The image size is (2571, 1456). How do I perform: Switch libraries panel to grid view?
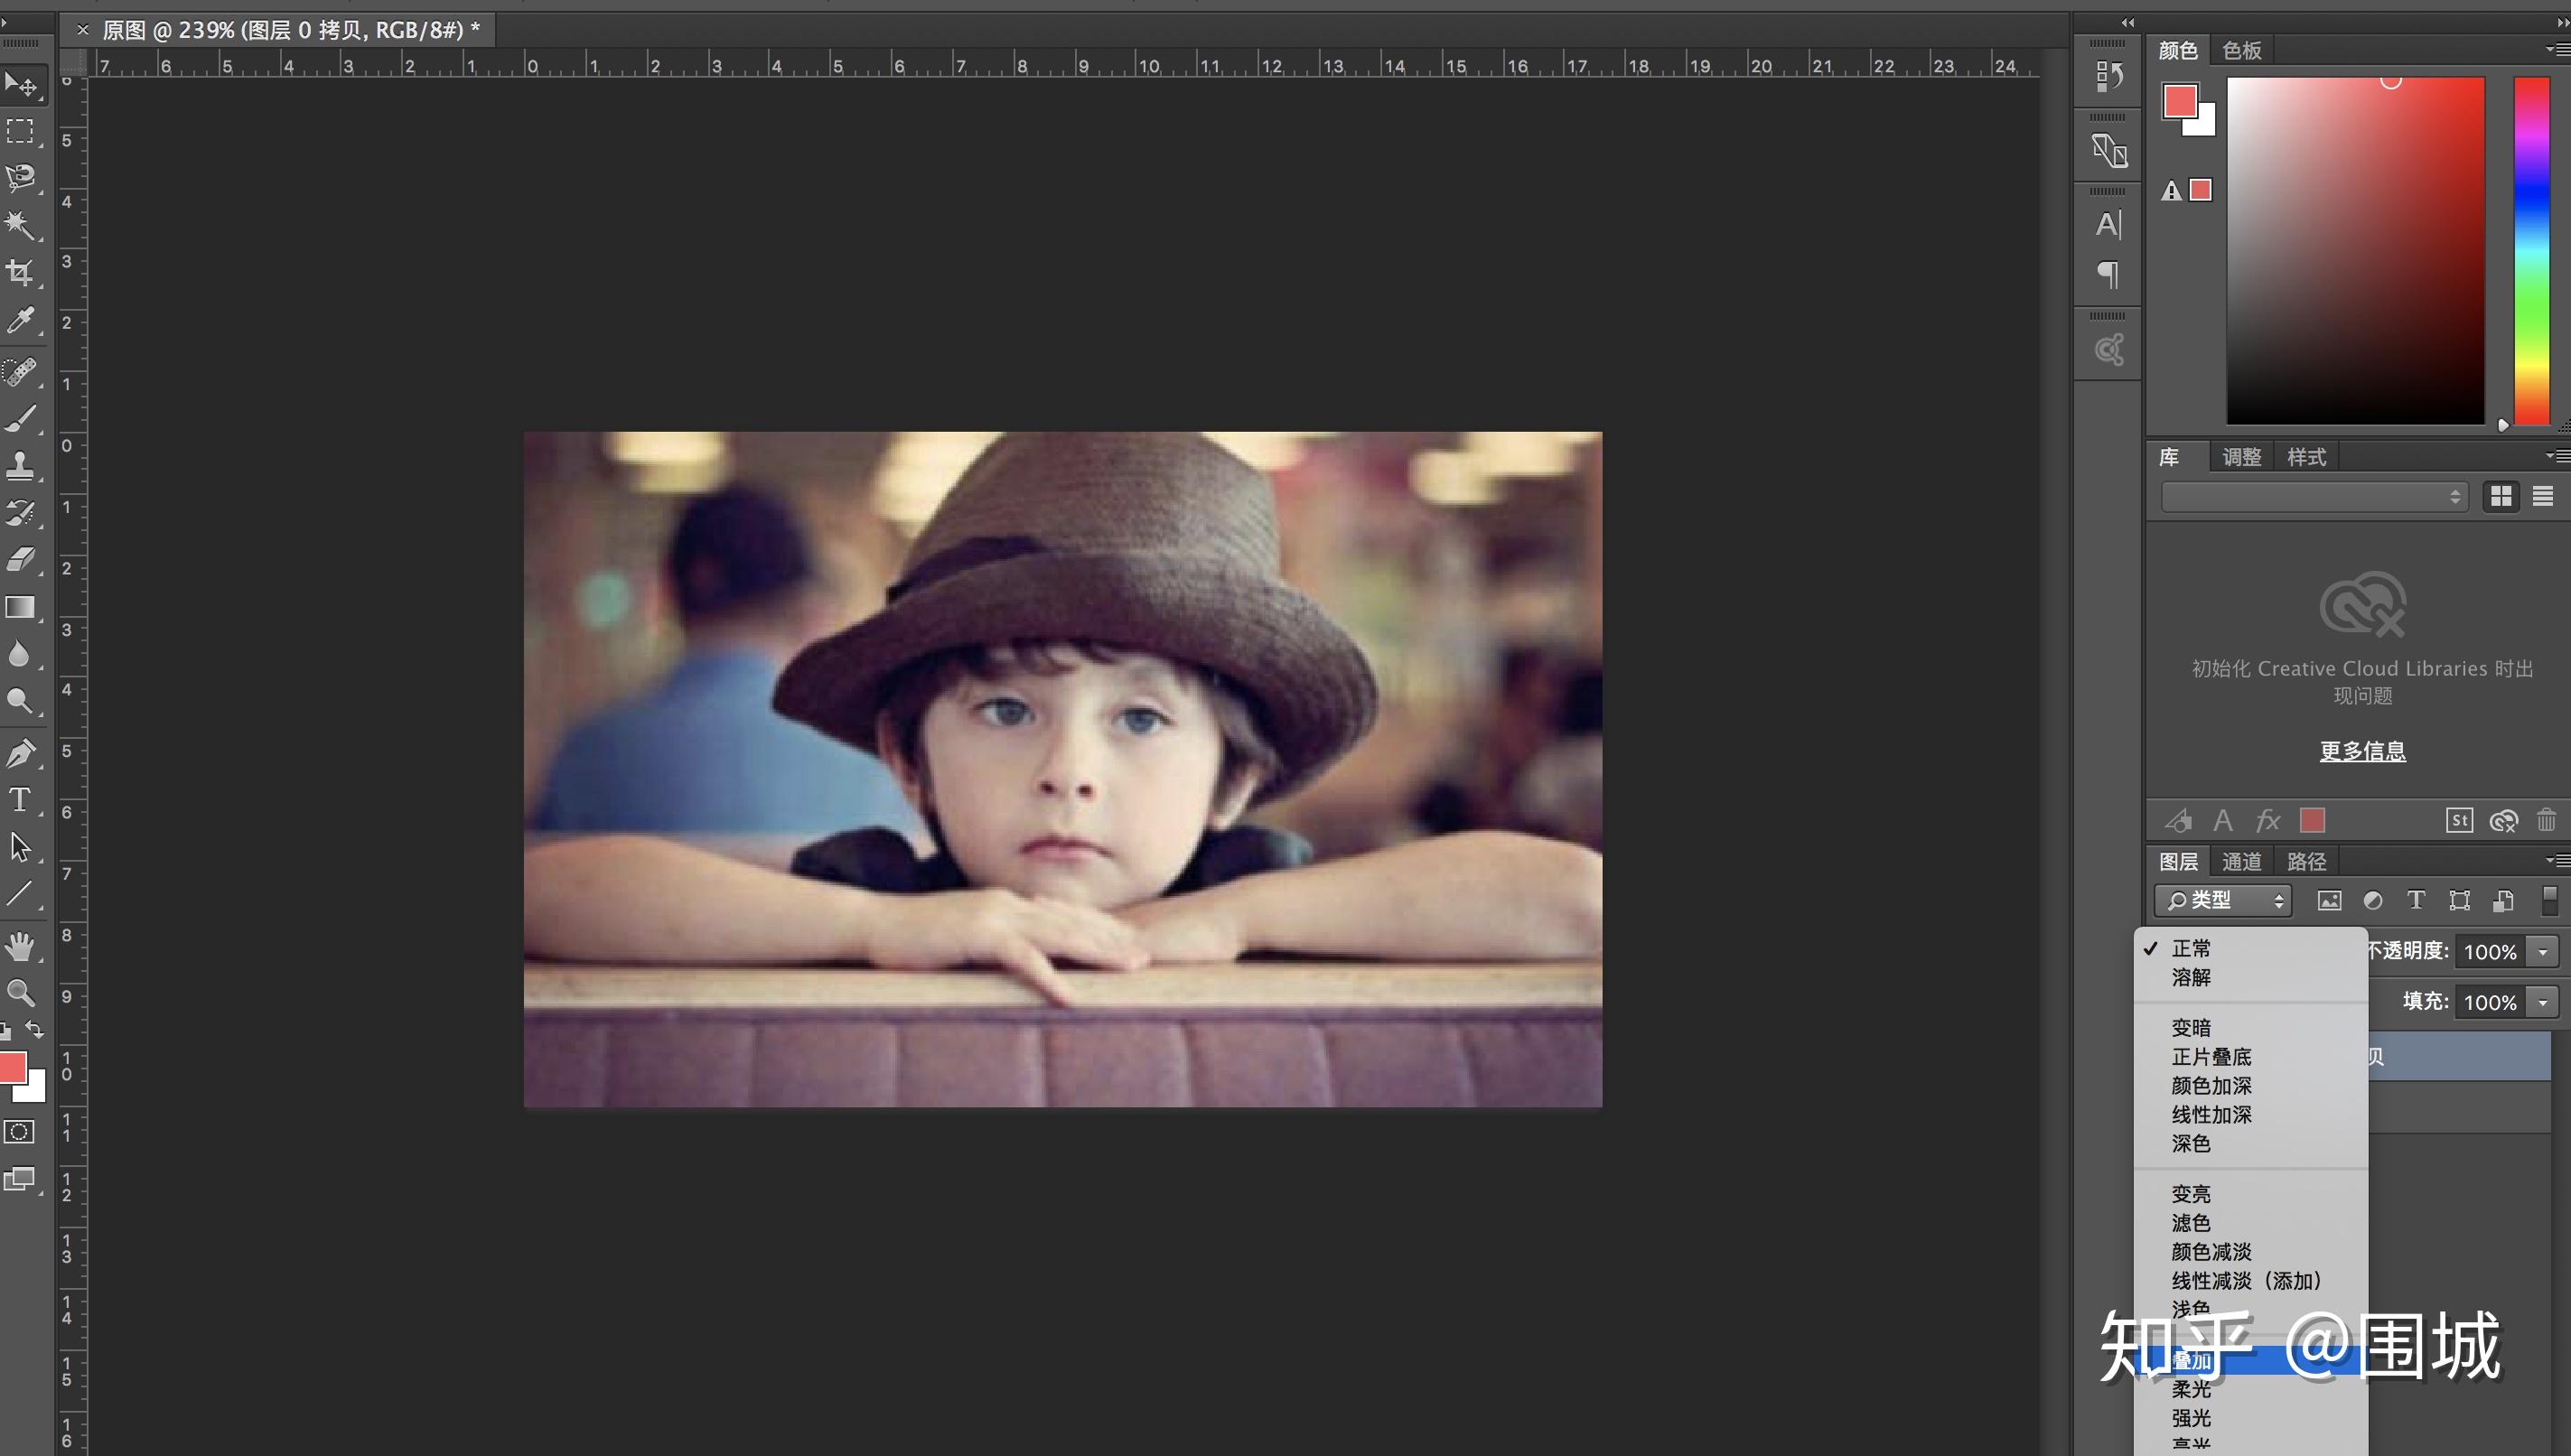coord(2501,496)
